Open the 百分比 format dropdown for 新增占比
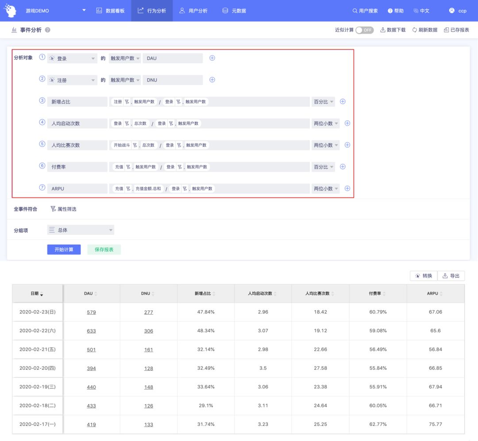The width and height of the screenshot is (478, 441). (x=323, y=102)
